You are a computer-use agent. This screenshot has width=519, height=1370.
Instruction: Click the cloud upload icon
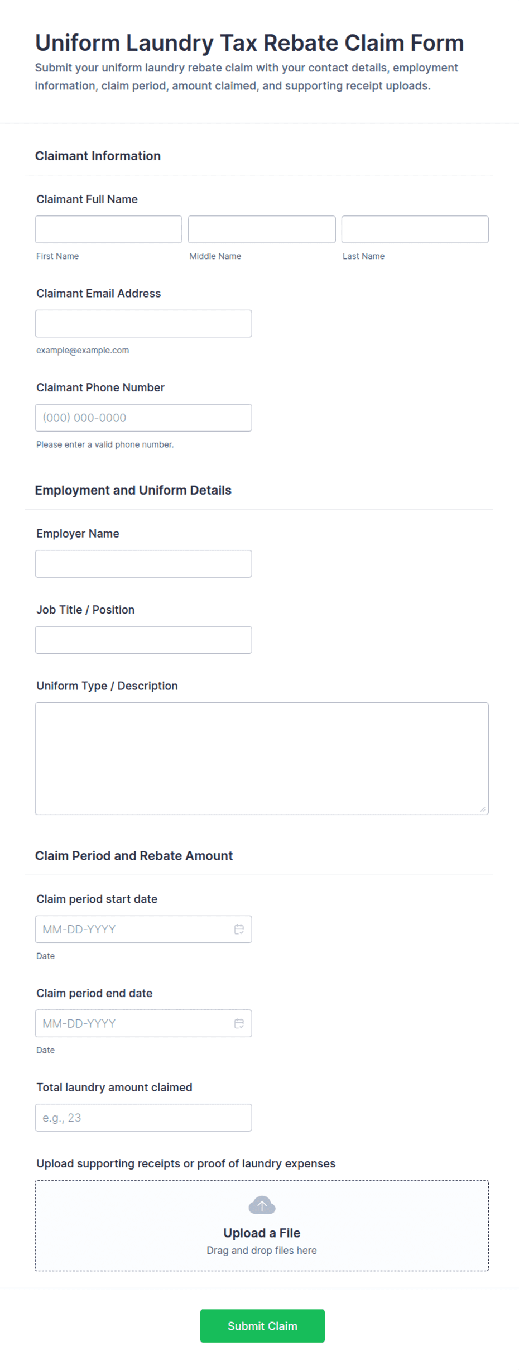pyautogui.click(x=262, y=1205)
